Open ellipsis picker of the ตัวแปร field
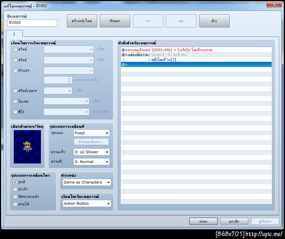Image resolution: width=285 pixels, height=239 pixels. tap(91, 71)
